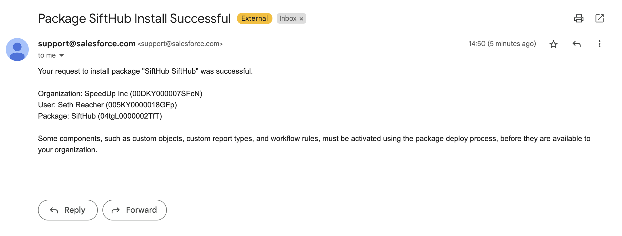
Task: Click the 14:50 timestamp
Action: [502, 44]
